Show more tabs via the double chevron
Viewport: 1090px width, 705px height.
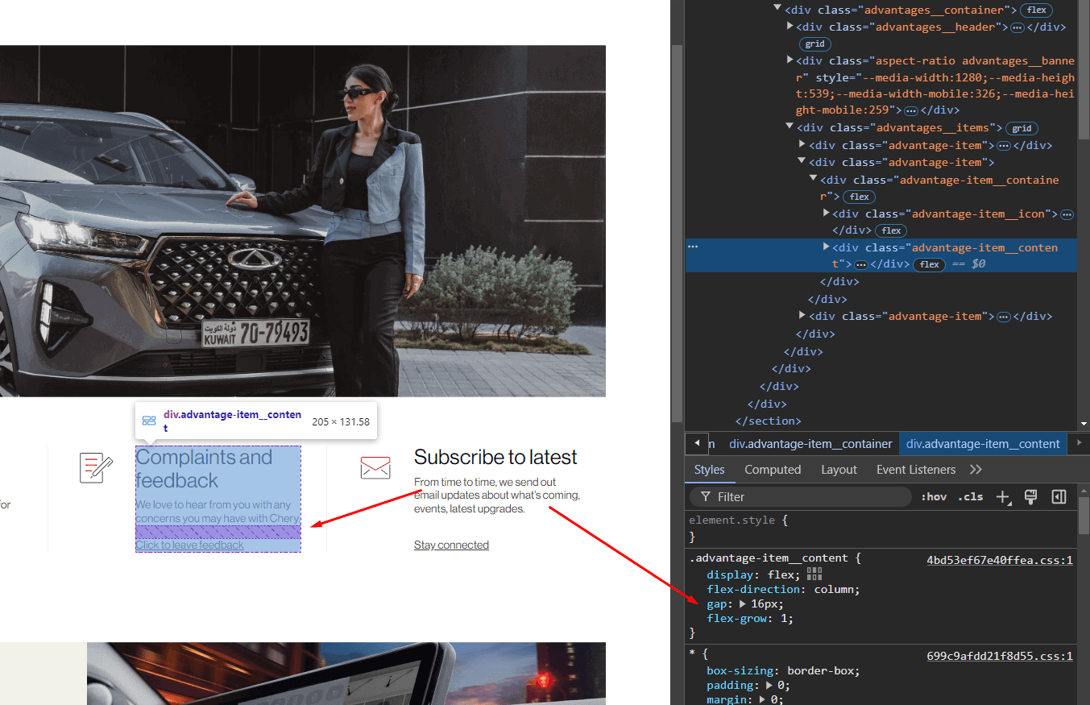976,470
